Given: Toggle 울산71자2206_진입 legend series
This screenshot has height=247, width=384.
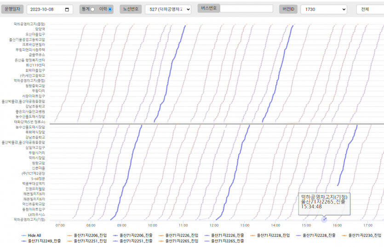Looking at the screenshot, I should click(x=90, y=235).
